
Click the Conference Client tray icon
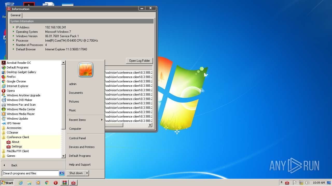(x=287, y=183)
